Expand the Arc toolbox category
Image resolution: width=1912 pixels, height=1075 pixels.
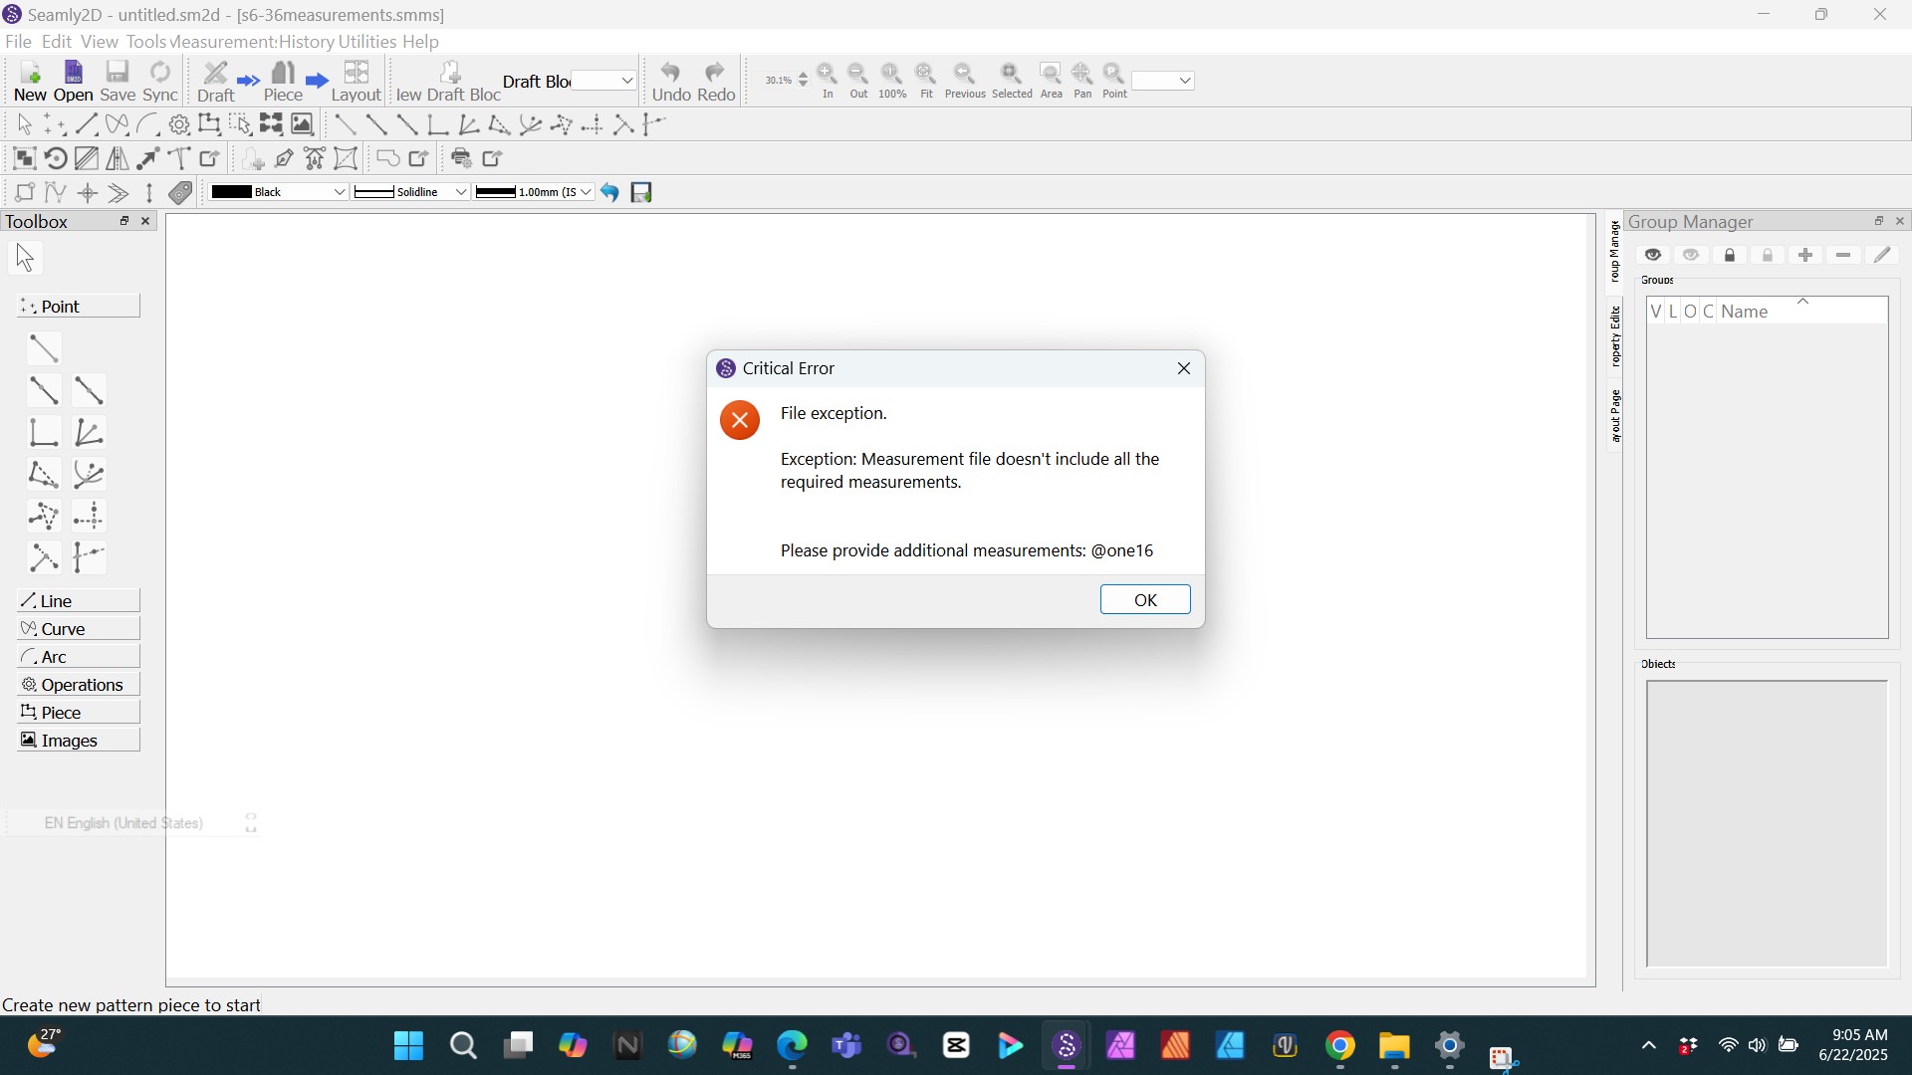pyautogui.click(x=78, y=657)
